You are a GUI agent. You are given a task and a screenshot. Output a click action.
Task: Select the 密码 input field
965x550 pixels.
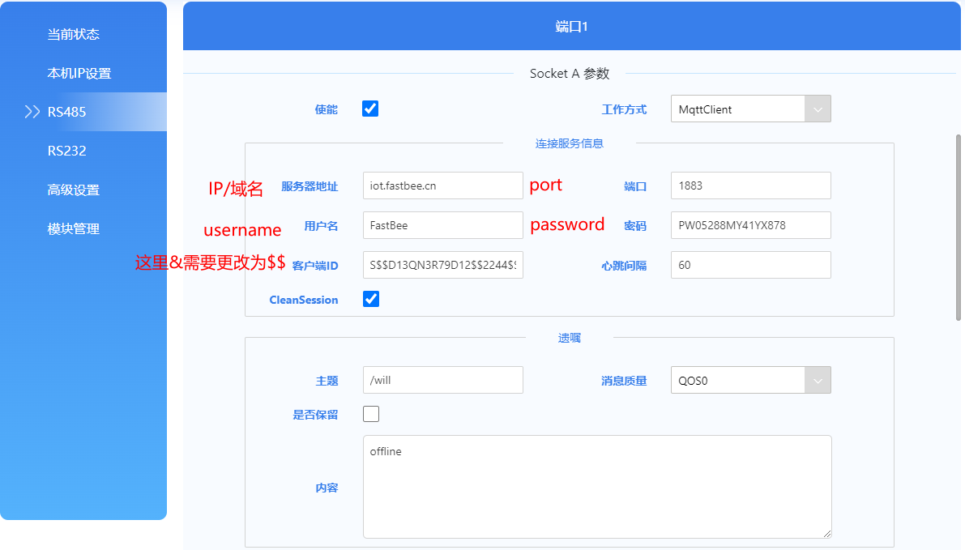[x=750, y=225]
